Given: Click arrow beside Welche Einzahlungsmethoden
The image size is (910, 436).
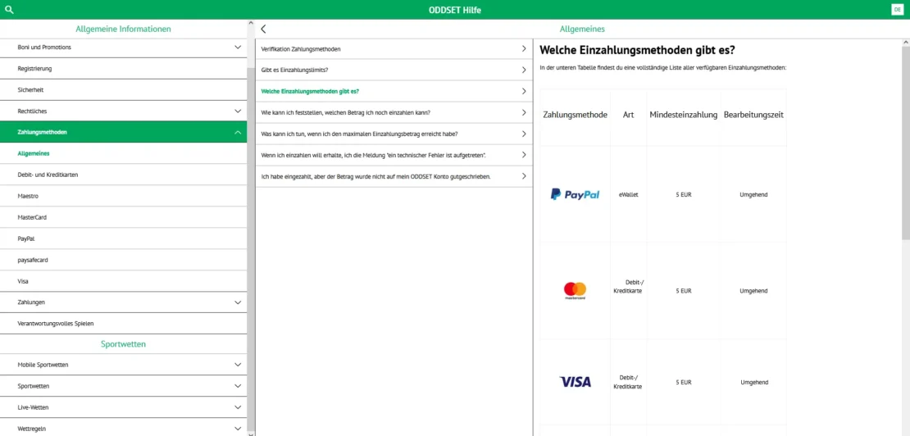Looking at the screenshot, I should point(524,91).
